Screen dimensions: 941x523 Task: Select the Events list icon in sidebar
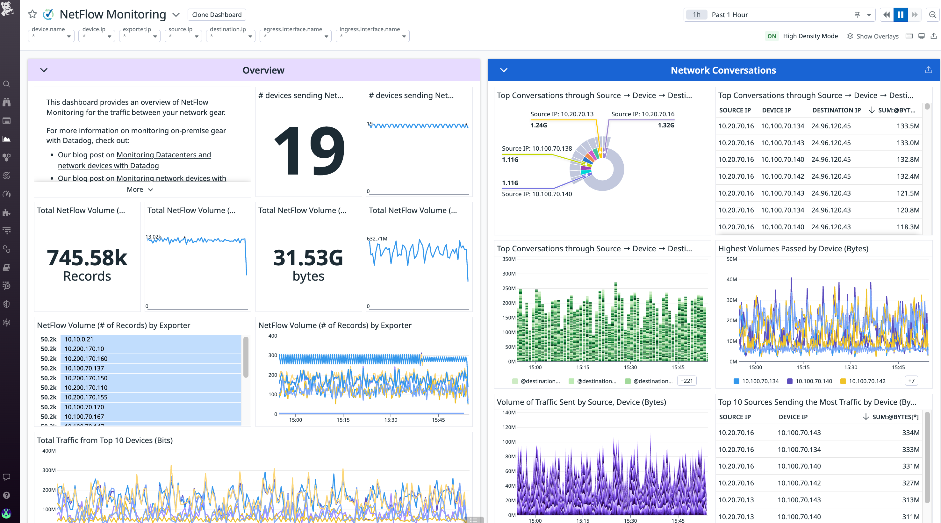pos(7,120)
